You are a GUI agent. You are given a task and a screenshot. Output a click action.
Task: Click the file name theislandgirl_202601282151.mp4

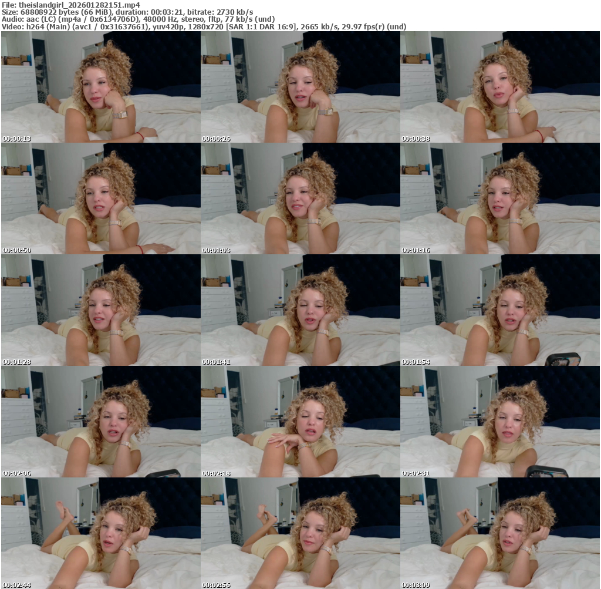pos(79,5)
